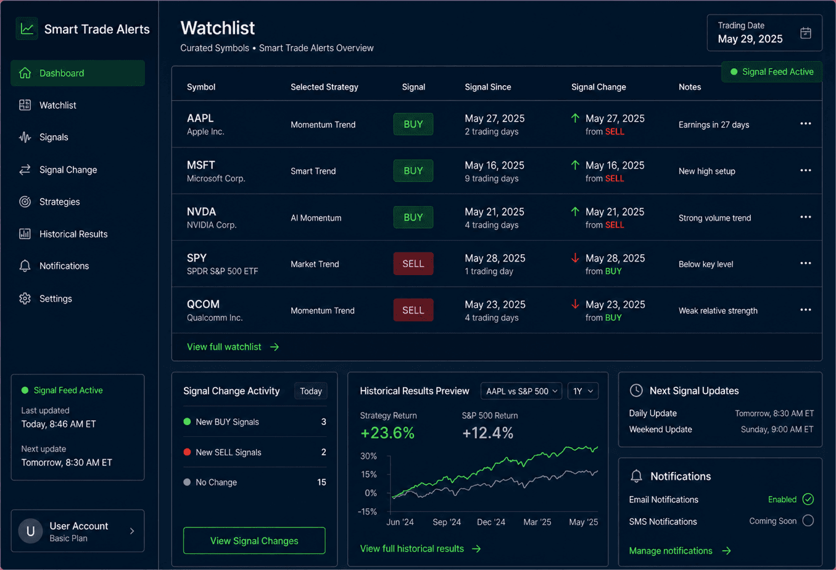Click the Strategies target icon
Screen dimensions: 836x570
click(25, 202)
